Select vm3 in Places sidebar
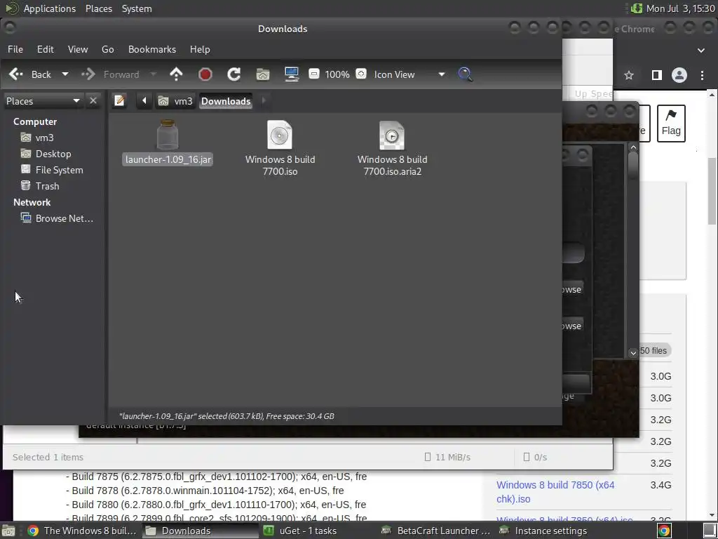Viewport: 718px width, 539px height. tap(44, 138)
